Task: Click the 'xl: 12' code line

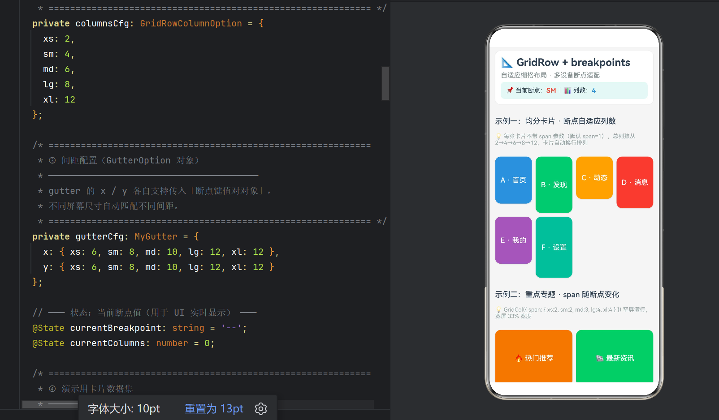Action: [59, 99]
